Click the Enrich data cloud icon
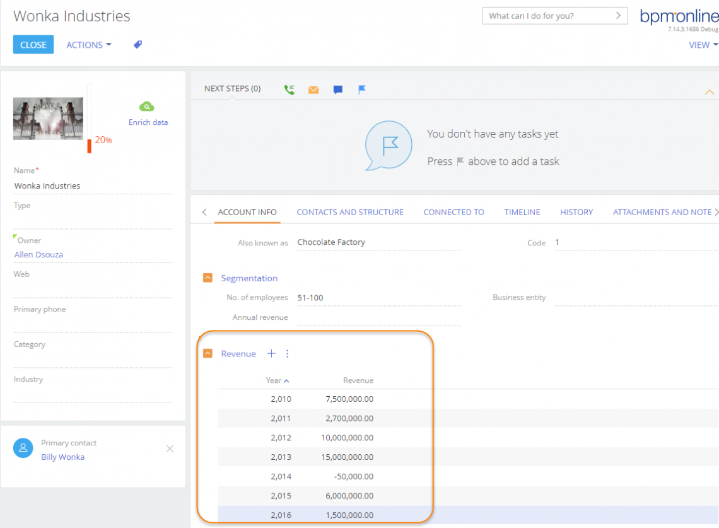Viewport: 719px width, 528px height. click(147, 107)
